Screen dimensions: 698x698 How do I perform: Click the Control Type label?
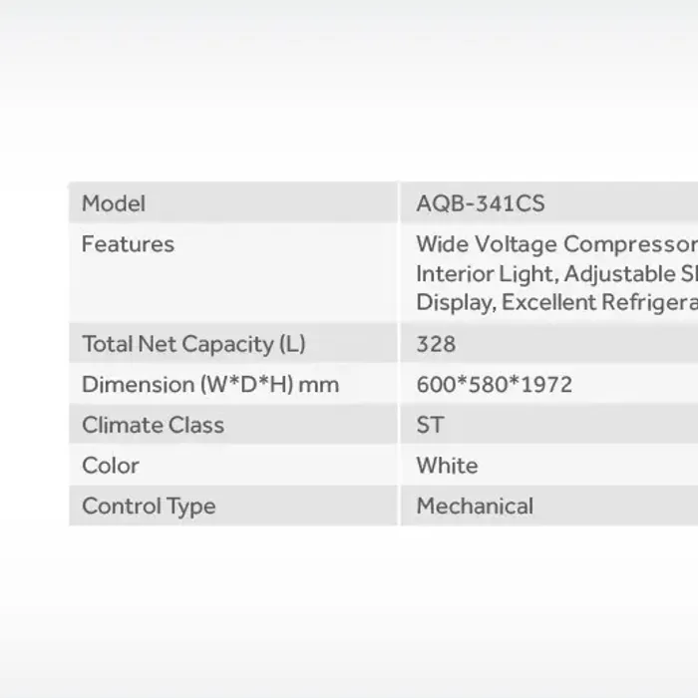[149, 506]
